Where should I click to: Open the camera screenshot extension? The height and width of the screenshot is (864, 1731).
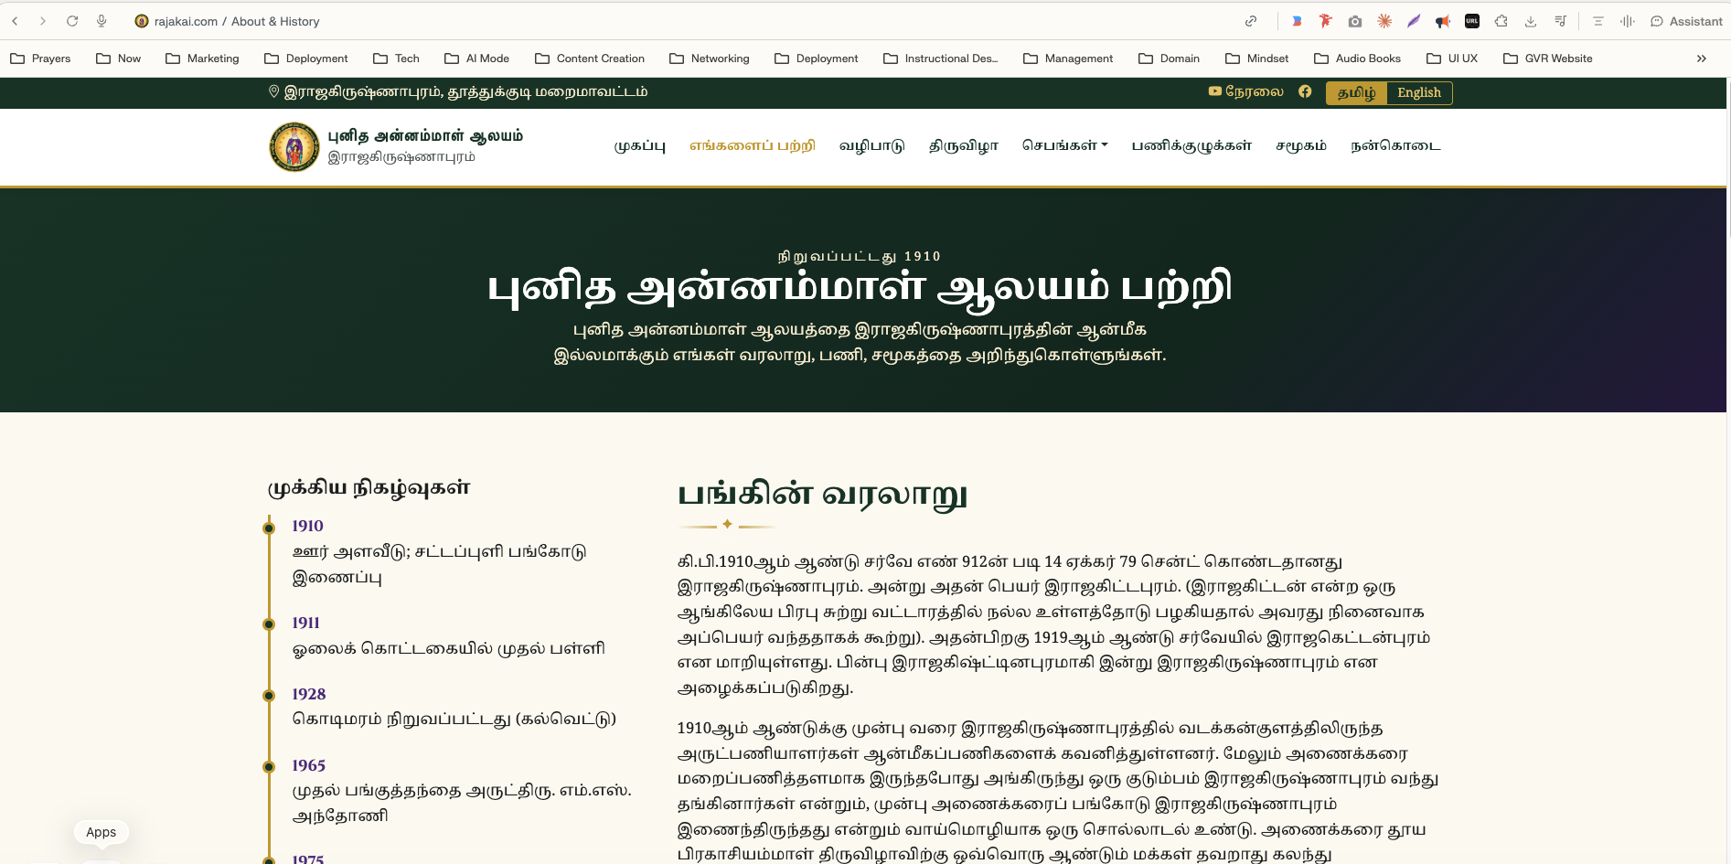pyautogui.click(x=1355, y=21)
